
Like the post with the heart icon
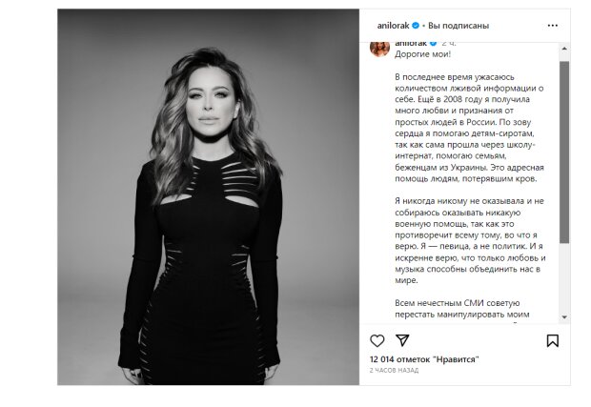[x=377, y=340]
